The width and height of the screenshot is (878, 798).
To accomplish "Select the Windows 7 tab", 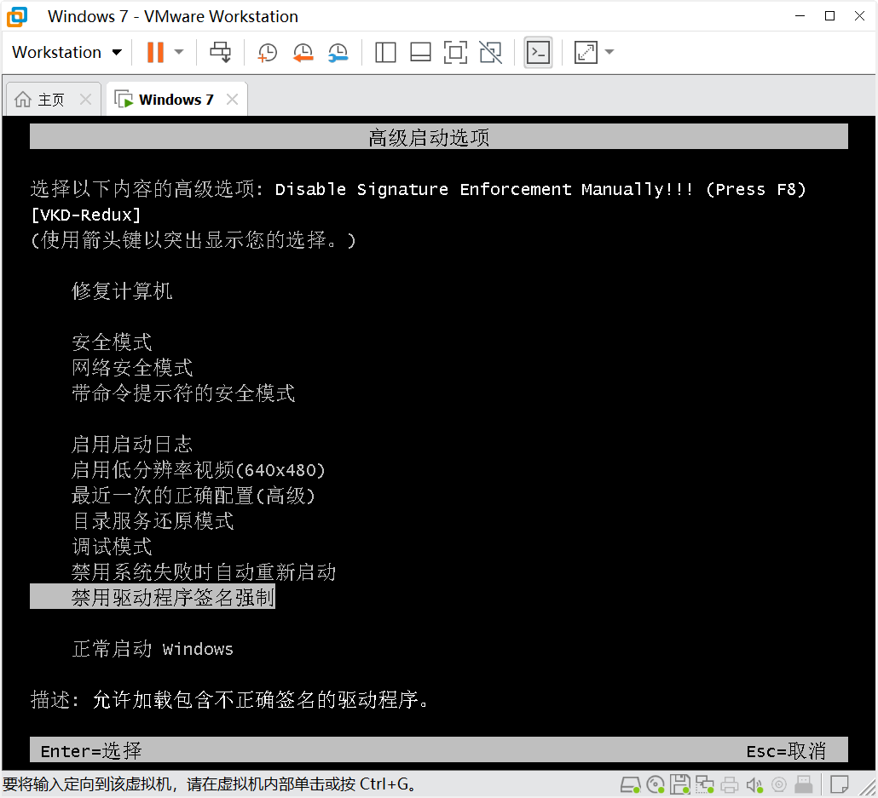I will click(x=176, y=100).
